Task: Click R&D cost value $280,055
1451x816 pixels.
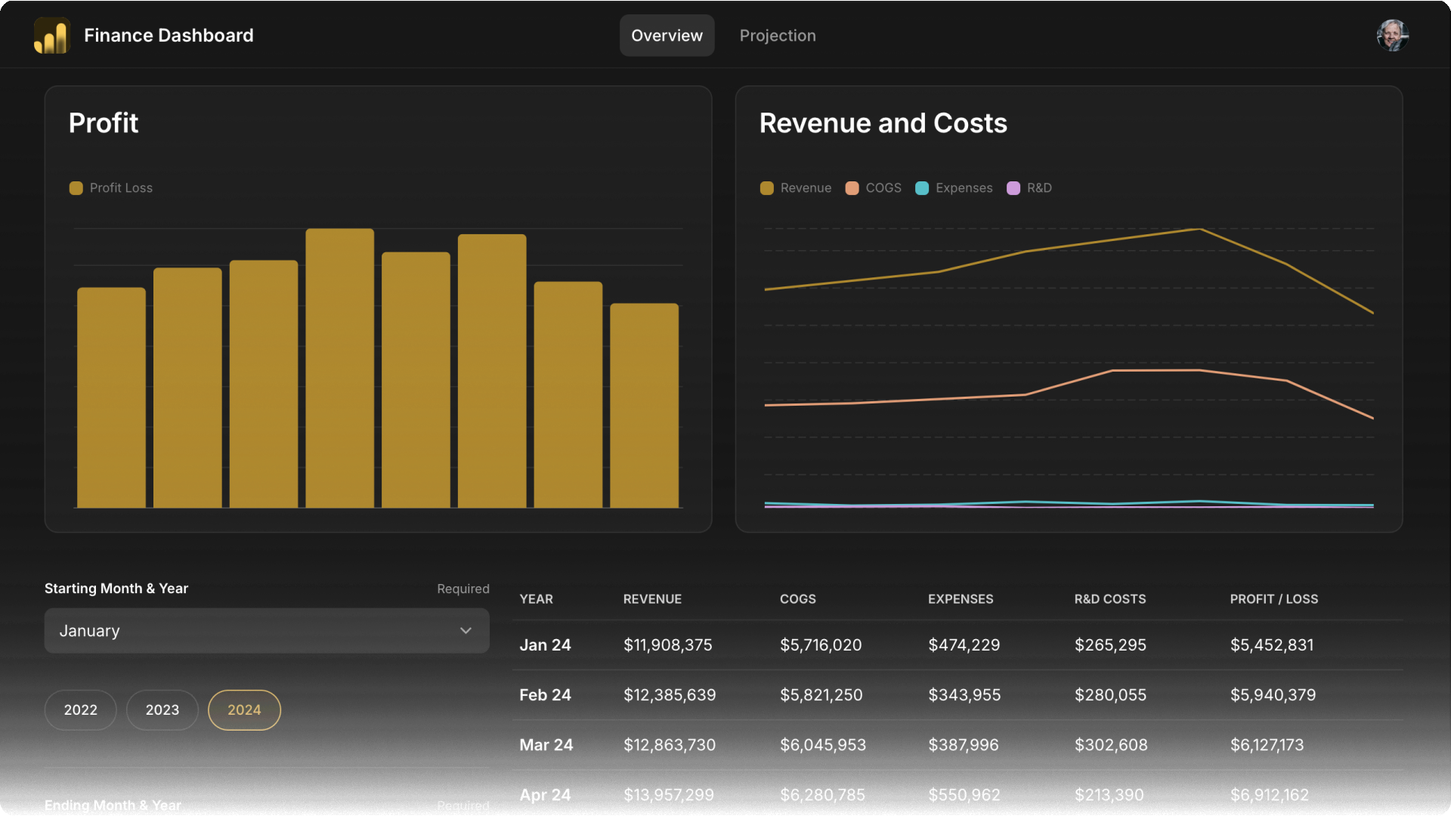Action: (x=1110, y=695)
